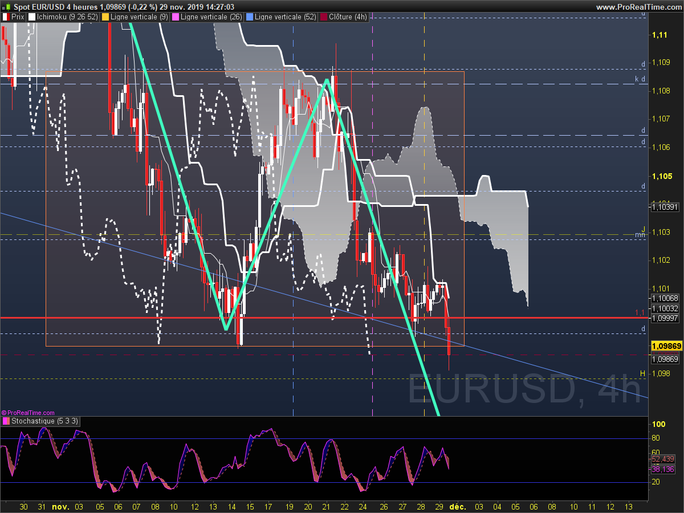
Task: Open the Stochastique (5 3 3) label
Action: [45, 421]
